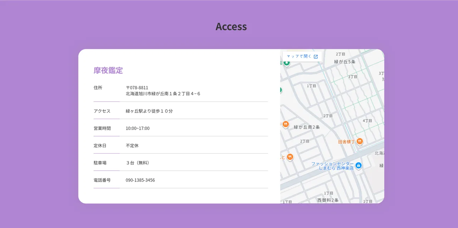Click the 田舎横丁 restaurant pin icon

point(360,142)
